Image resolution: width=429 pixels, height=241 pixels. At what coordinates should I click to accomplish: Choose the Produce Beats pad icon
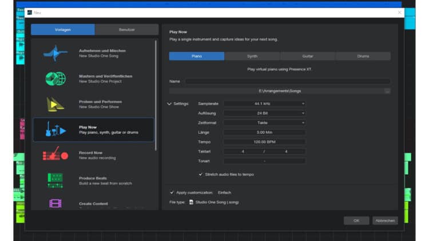55,180
